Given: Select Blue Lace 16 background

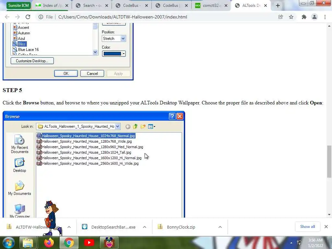Looking at the screenshot, I should click(26, 50).
